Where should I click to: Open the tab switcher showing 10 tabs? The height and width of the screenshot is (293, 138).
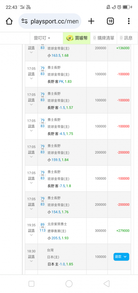tap(110, 21)
